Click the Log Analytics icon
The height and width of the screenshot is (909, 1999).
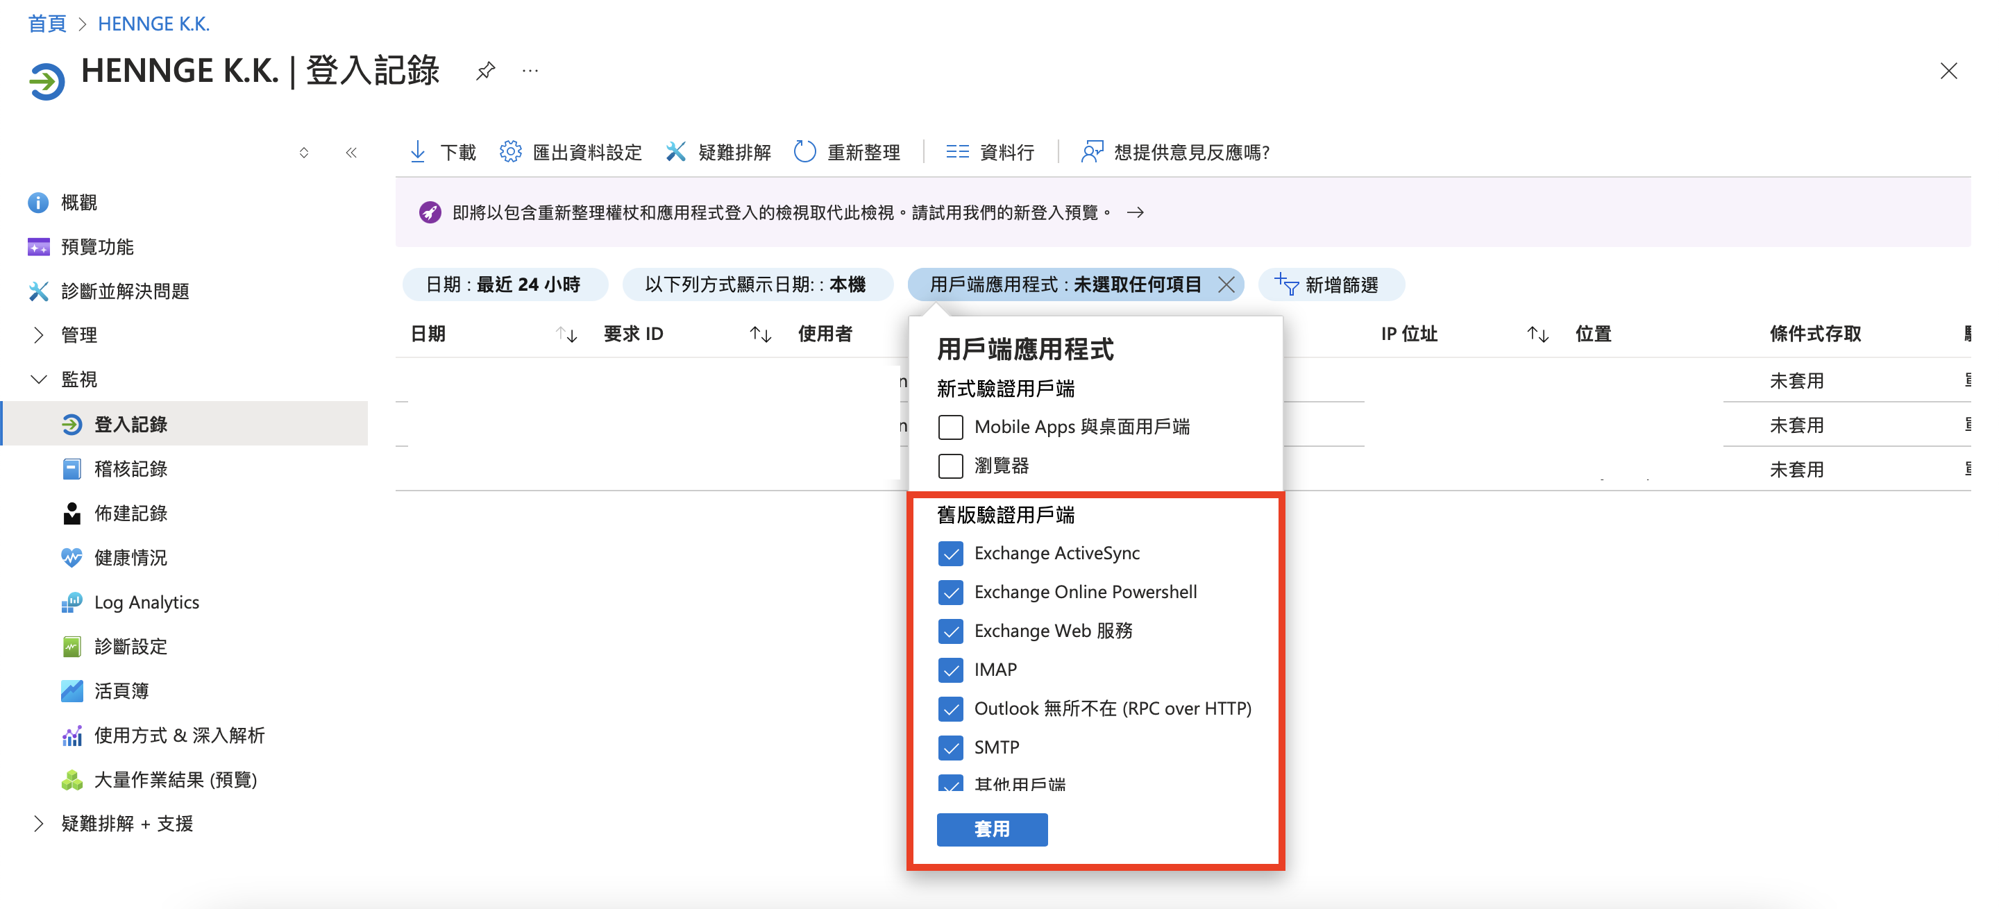71,602
